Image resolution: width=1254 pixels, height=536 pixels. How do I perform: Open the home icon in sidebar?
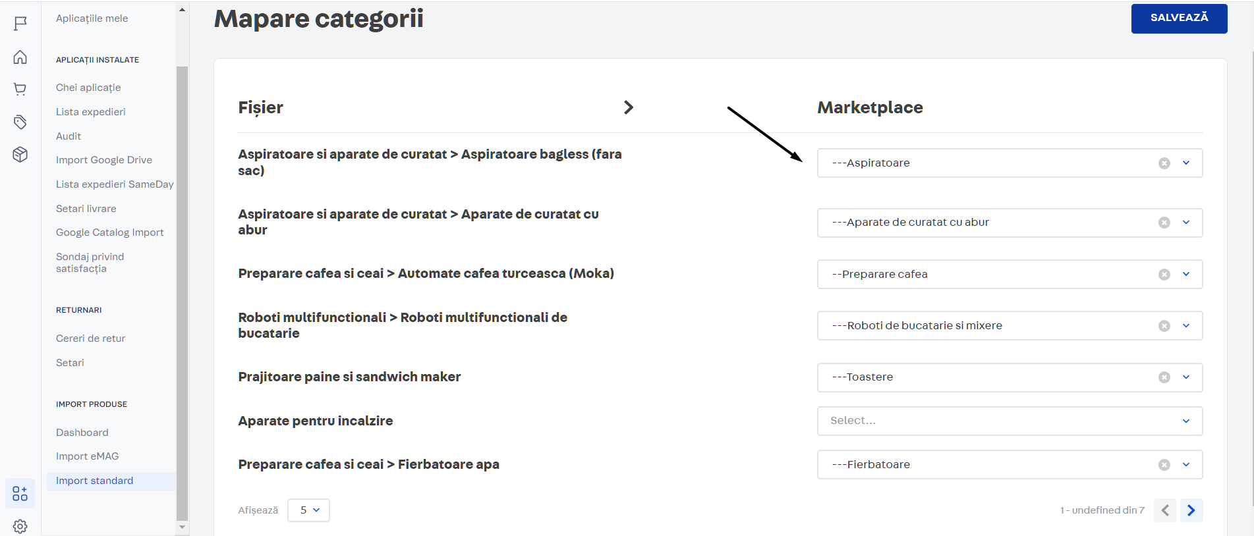pos(20,57)
